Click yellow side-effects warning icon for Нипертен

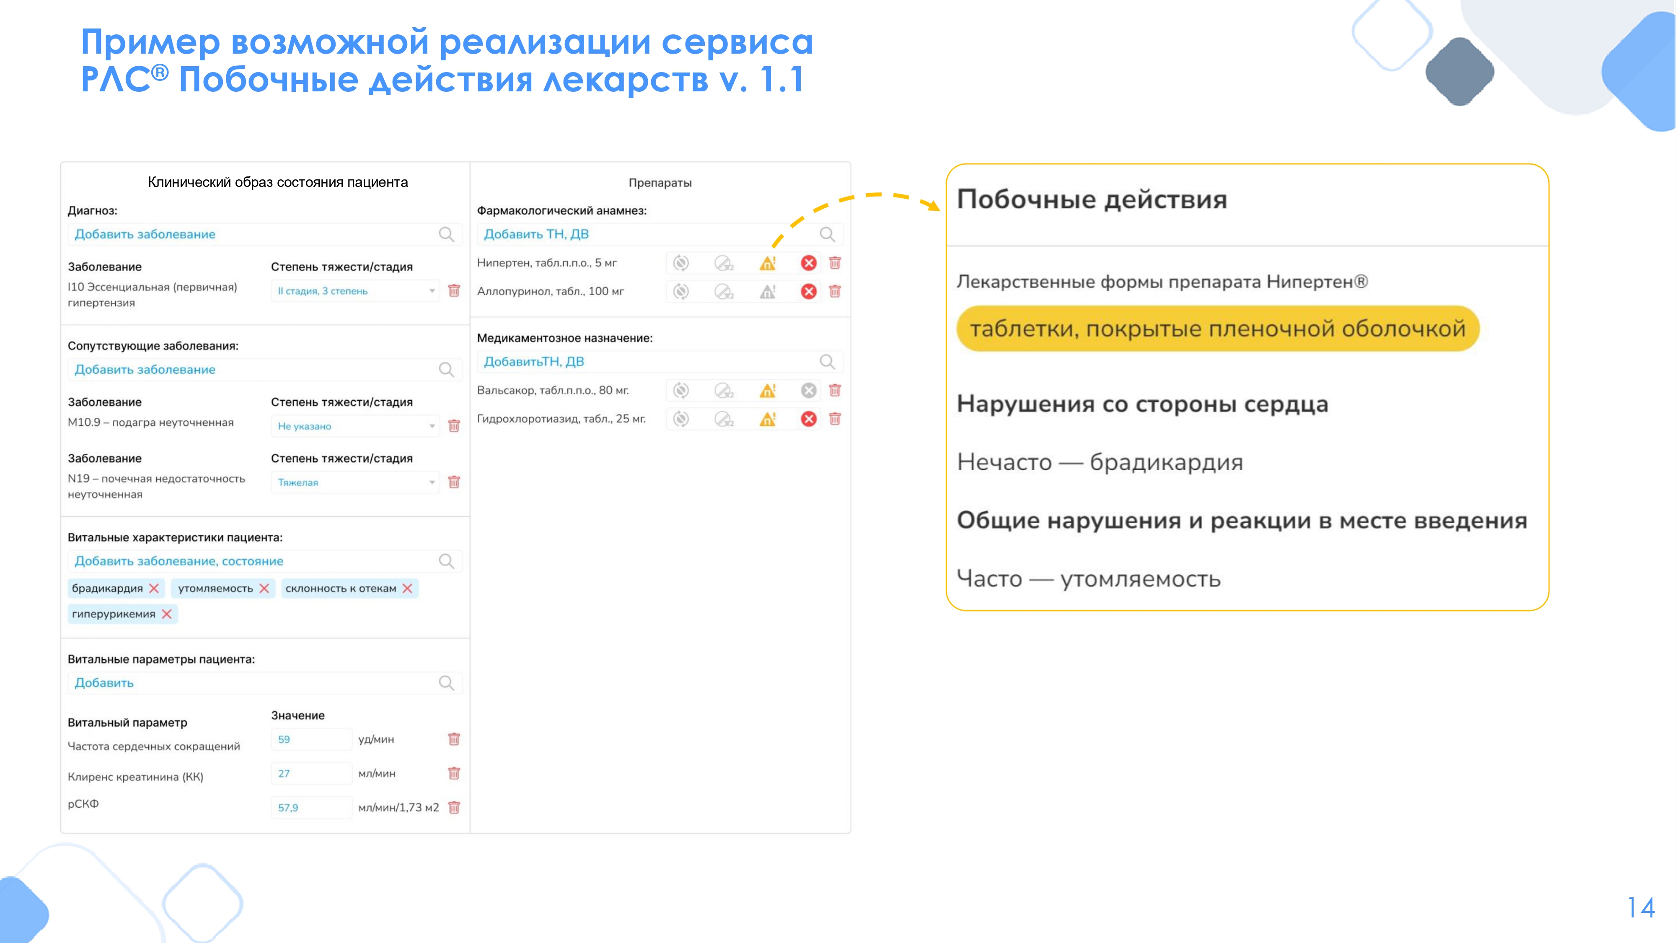pos(768,263)
